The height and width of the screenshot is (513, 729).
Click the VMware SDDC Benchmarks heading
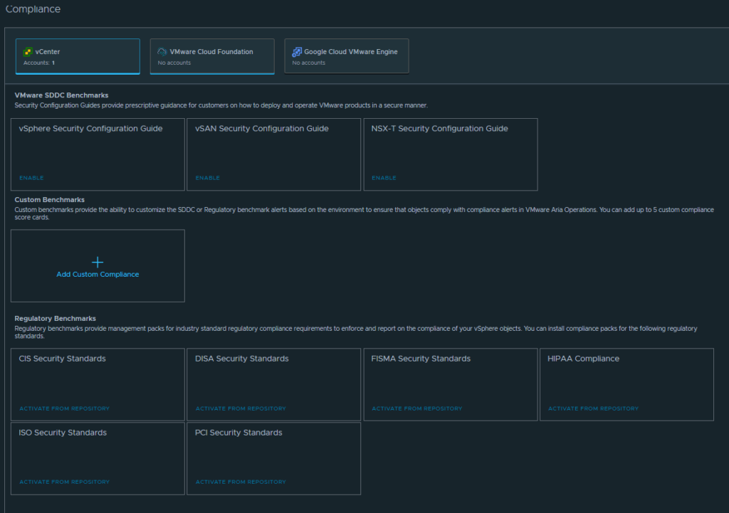tap(61, 95)
